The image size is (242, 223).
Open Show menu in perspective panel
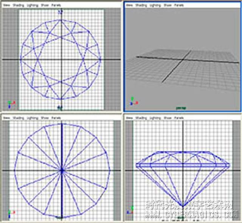pos(168,5)
